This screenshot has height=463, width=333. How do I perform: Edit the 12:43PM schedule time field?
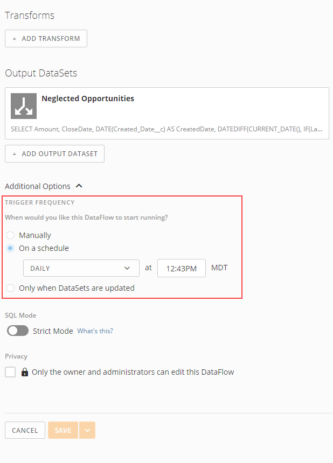(x=182, y=268)
